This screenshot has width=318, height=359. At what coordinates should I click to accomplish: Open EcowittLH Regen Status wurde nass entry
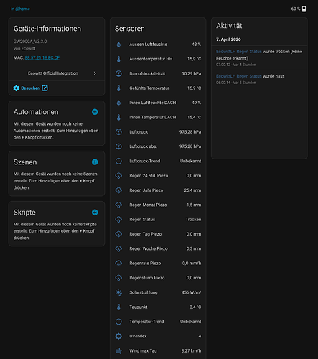(x=259, y=79)
